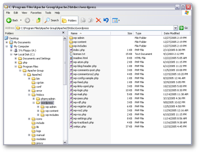The height and width of the screenshot is (152, 199).
Task: Click the folder tree scrollbar thumb
Action: point(65,62)
